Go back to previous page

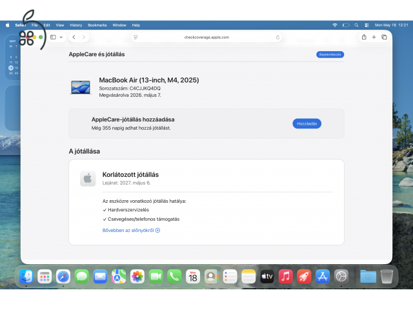[74, 37]
